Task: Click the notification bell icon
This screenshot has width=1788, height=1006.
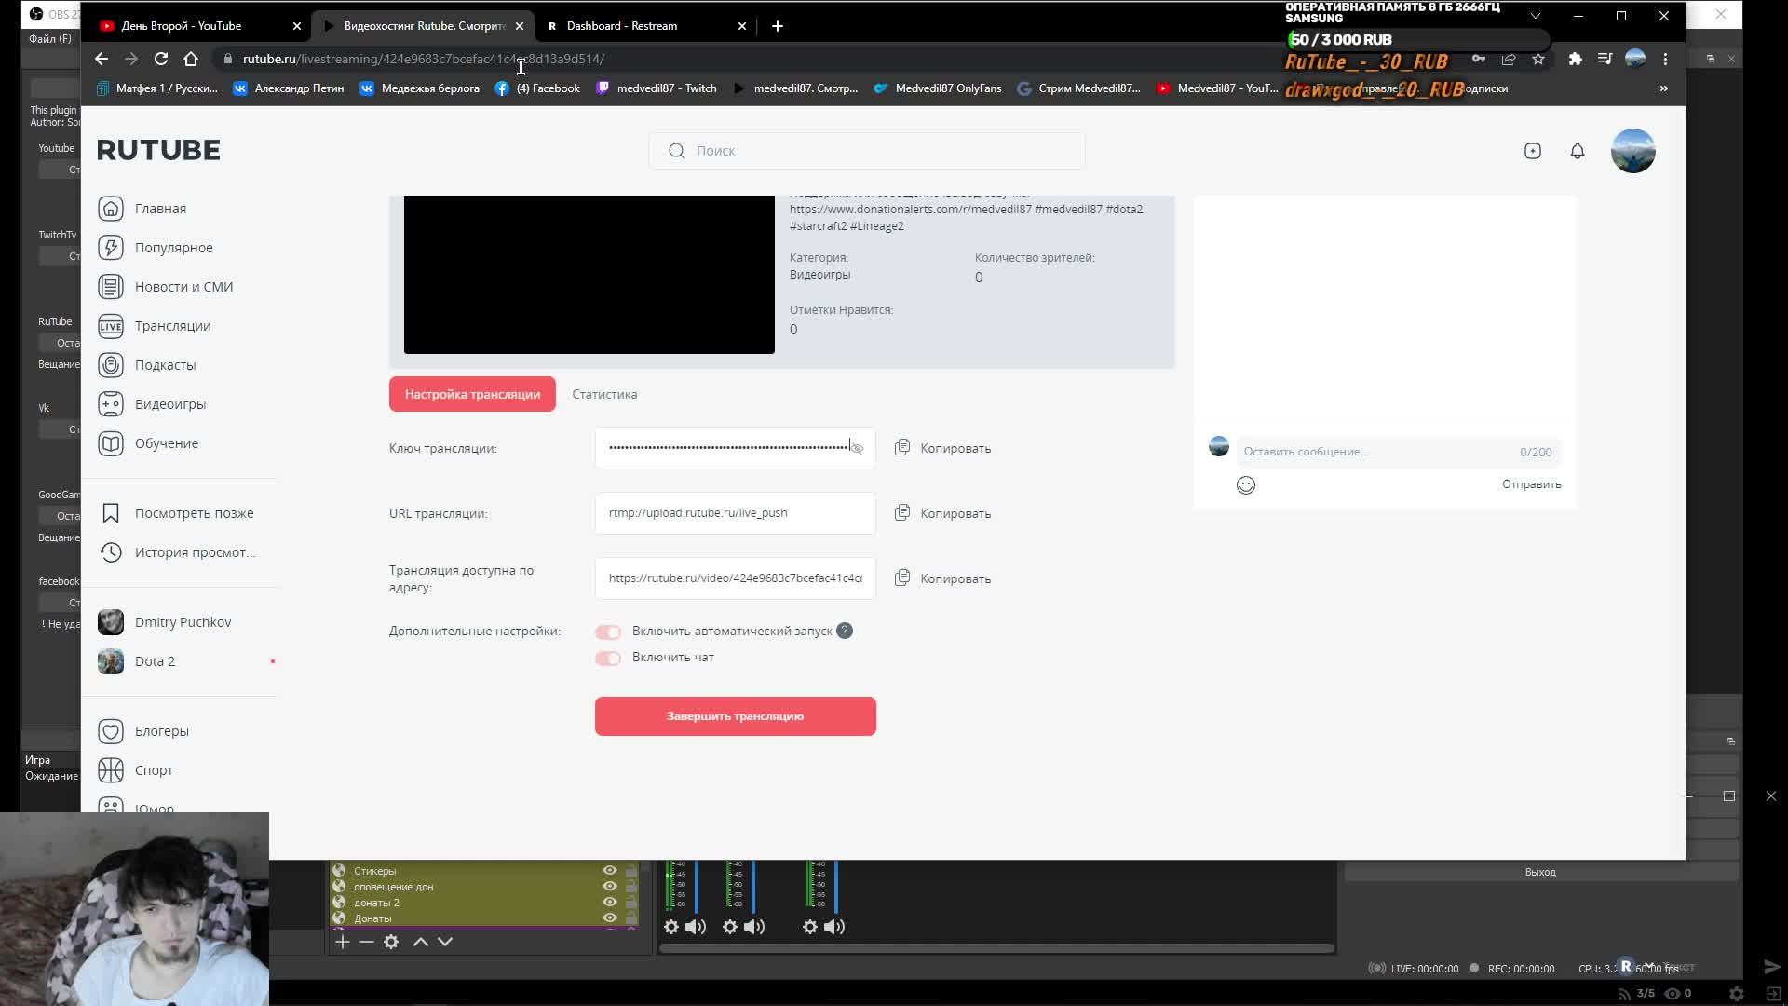Action: pos(1578,151)
